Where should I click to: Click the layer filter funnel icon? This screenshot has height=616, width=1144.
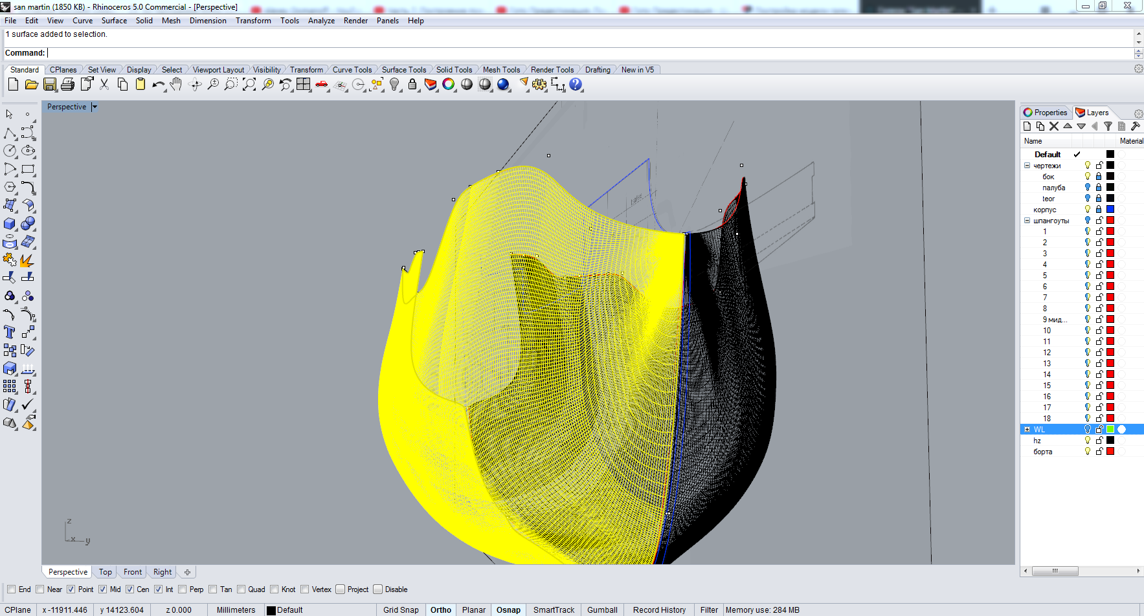coord(1108,127)
